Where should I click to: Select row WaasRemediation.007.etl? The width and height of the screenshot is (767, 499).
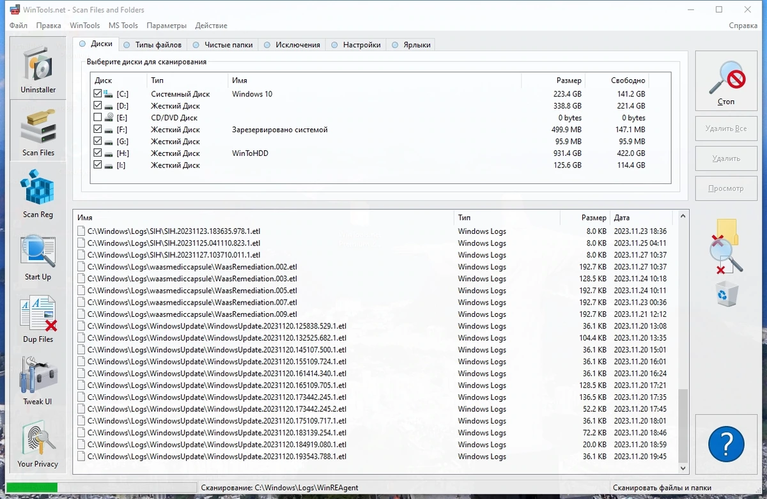(x=375, y=302)
